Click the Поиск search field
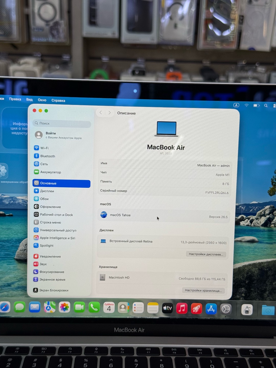Screen dimensions: 276x368 [62, 123]
